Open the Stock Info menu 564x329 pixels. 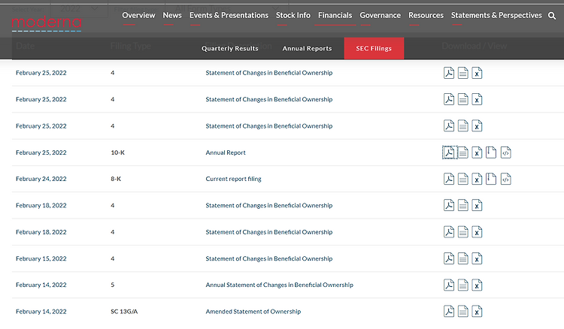click(x=293, y=15)
